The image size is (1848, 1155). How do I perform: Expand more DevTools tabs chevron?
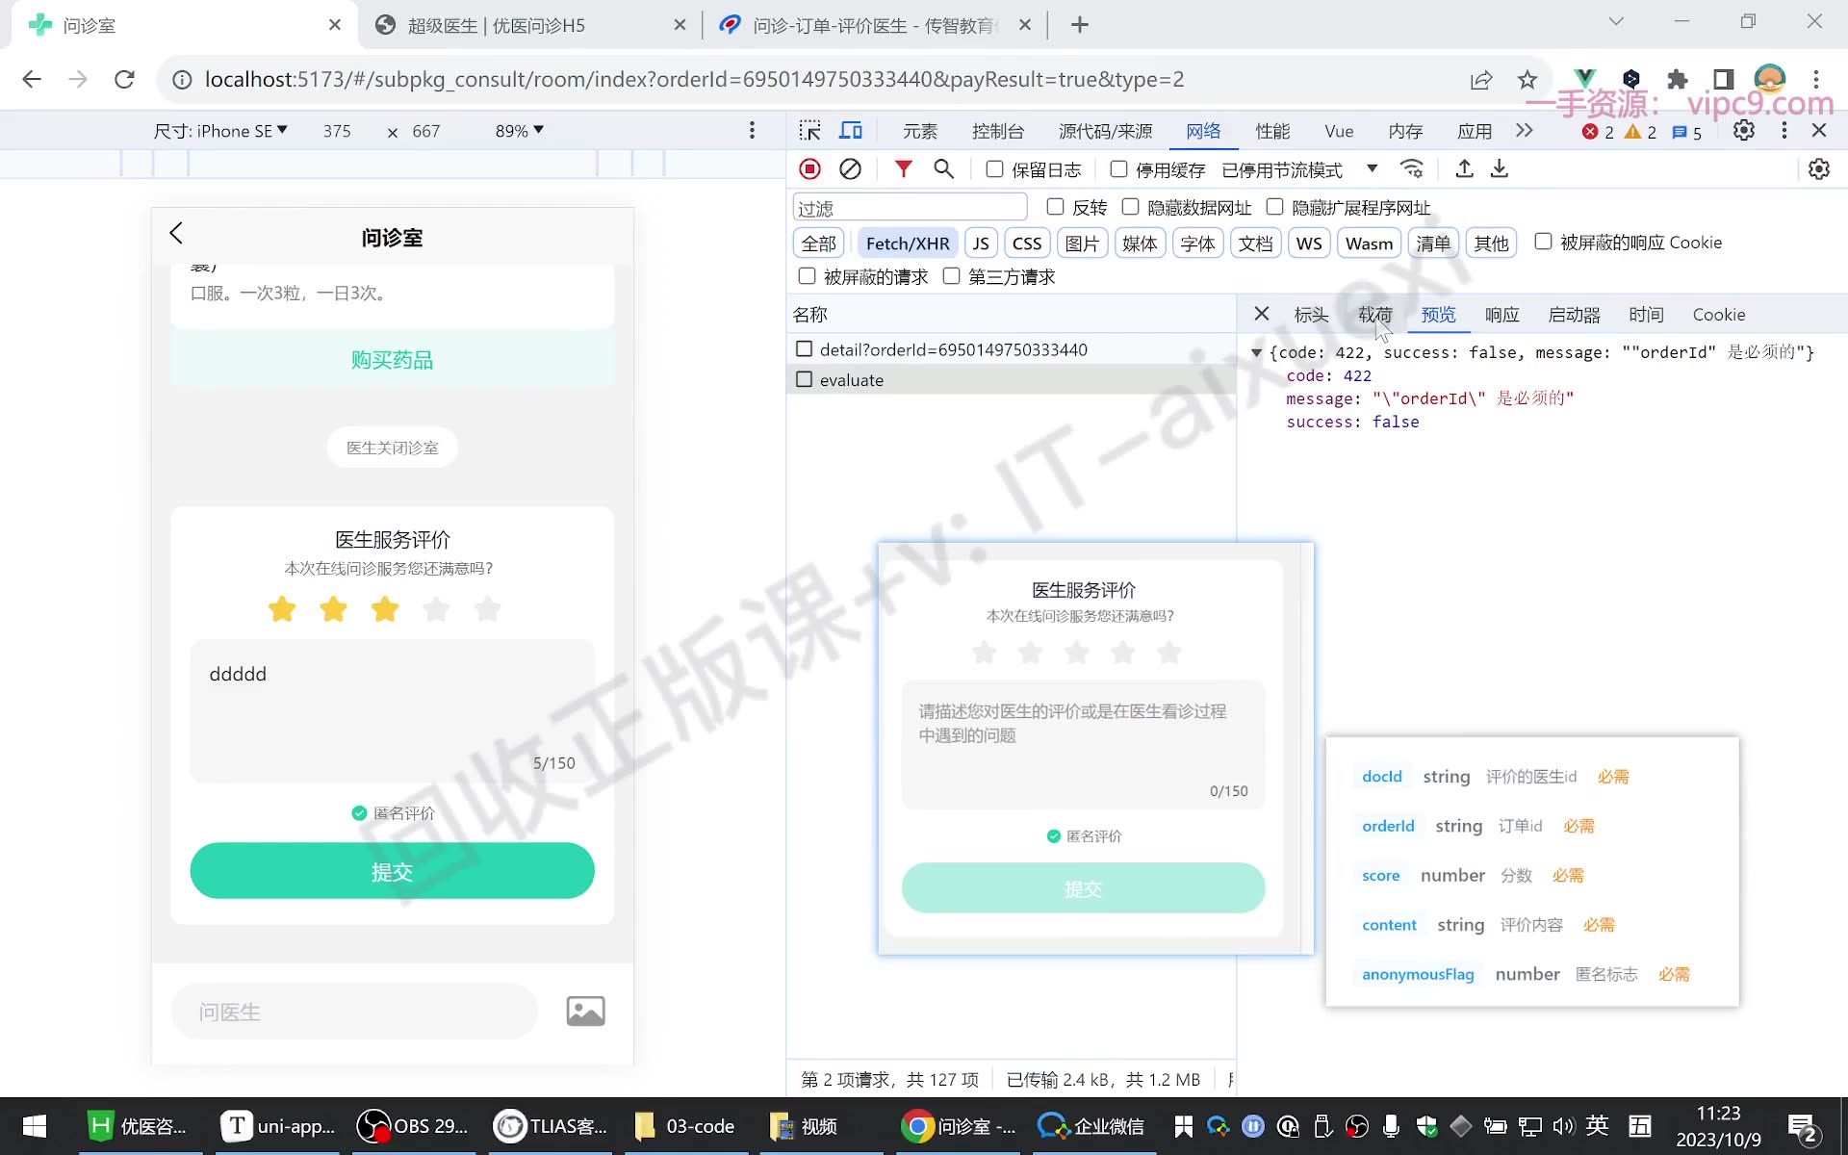[x=1524, y=131]
